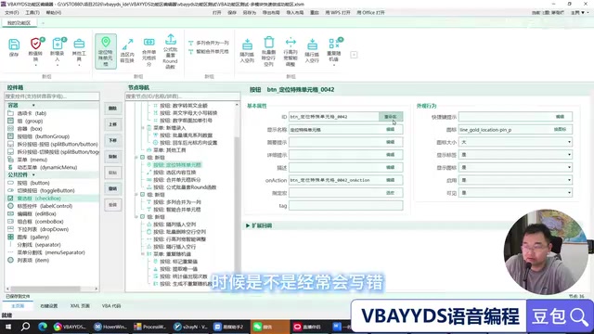
Task: Click the 行高列宽智能调整 ribbon icon
Action: click(x=291, y=42)
